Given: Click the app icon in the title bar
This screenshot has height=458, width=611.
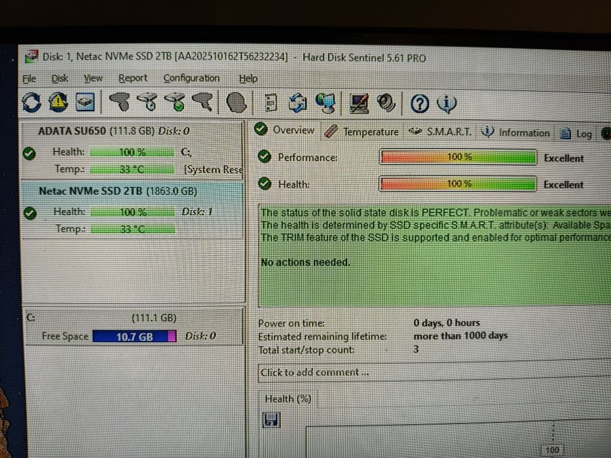Looking at the screenshot, I should [31, 57].
